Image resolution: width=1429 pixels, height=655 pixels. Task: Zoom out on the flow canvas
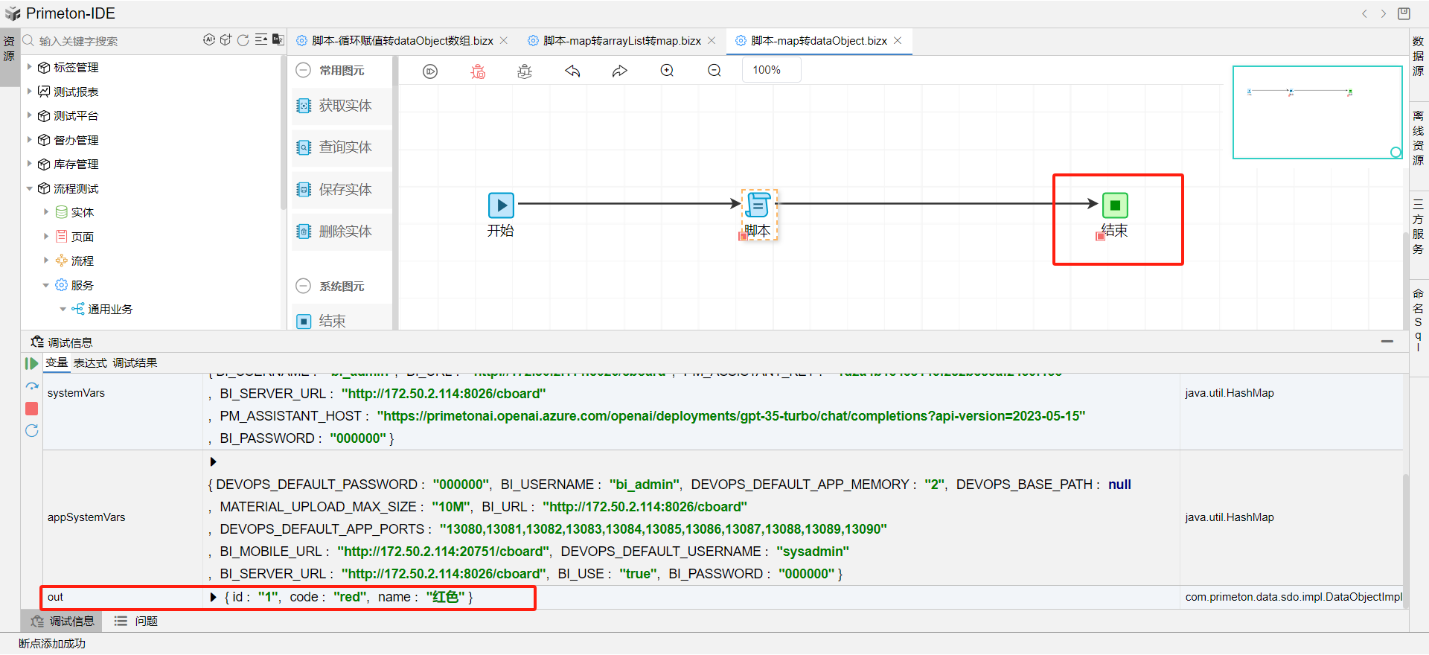click(714, 71)
